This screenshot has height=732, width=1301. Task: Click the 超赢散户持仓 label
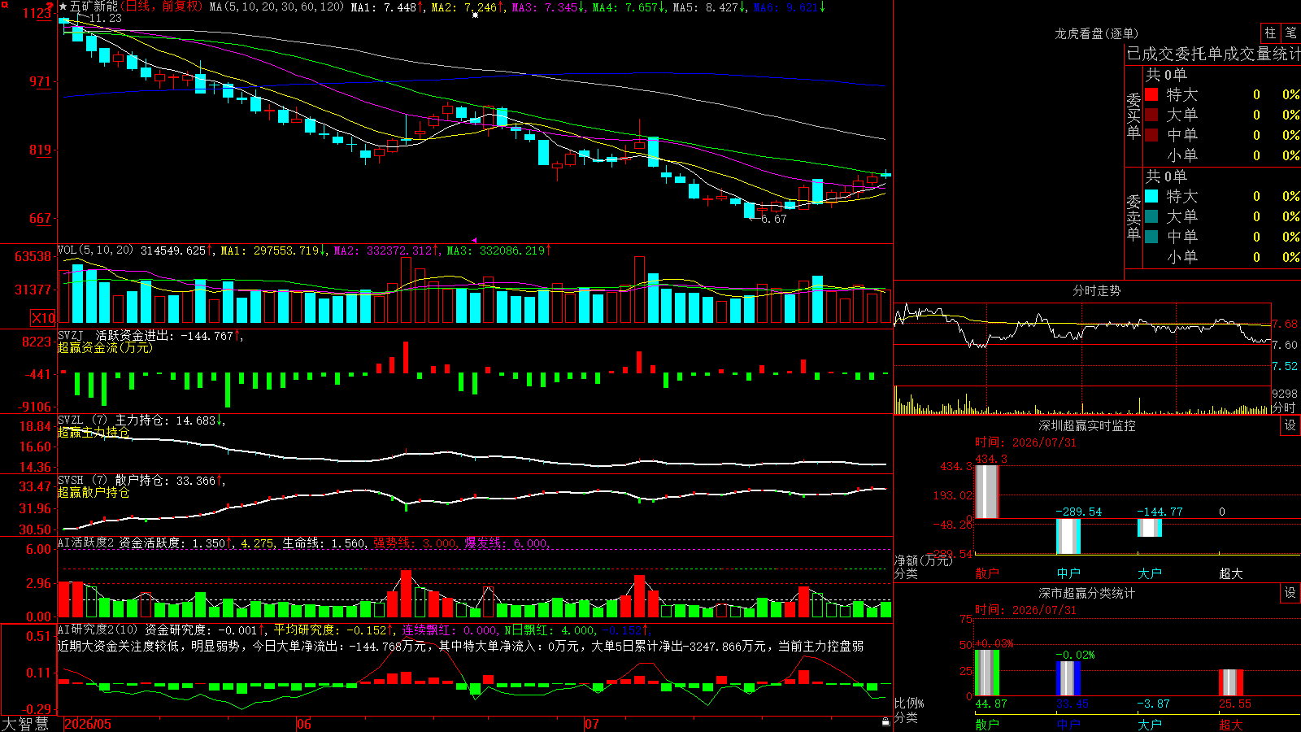pos(94,492)
